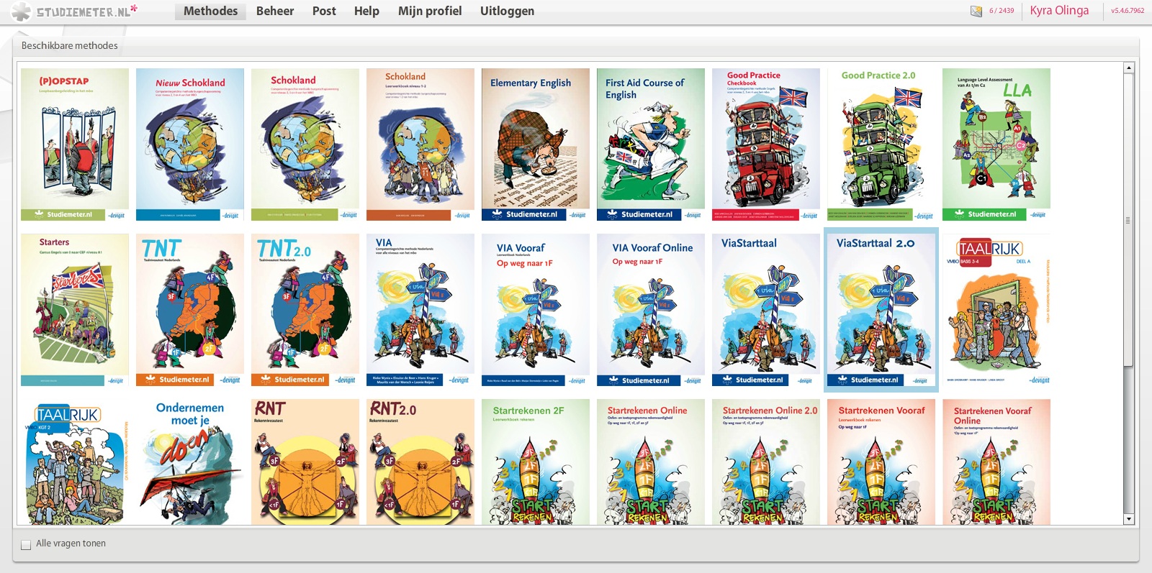Open the highlighted ViaStarttaal 2.0 cover
The height and width of the screenshot is (573, 1152).
881,310
